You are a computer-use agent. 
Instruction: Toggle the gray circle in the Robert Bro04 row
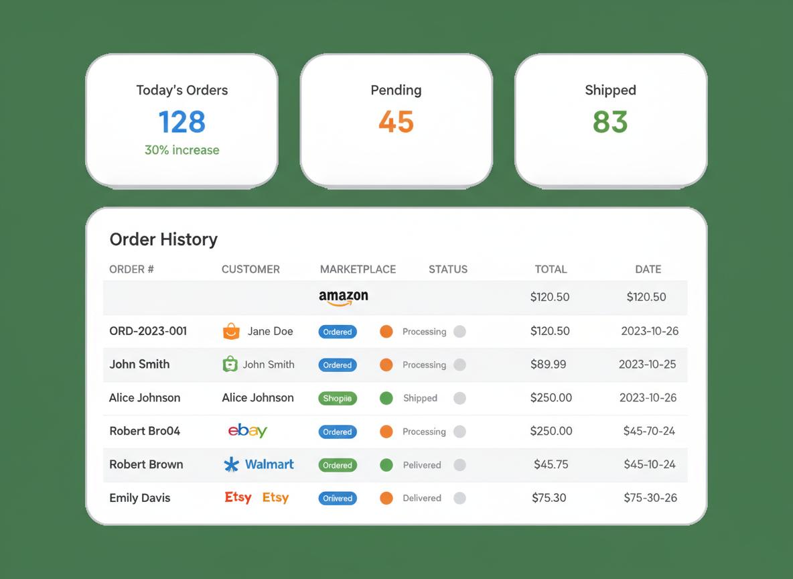click(459, 432)
